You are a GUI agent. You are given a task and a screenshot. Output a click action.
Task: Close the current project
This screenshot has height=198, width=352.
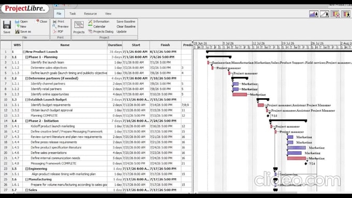pyautogui.click(x=42, y=22)
